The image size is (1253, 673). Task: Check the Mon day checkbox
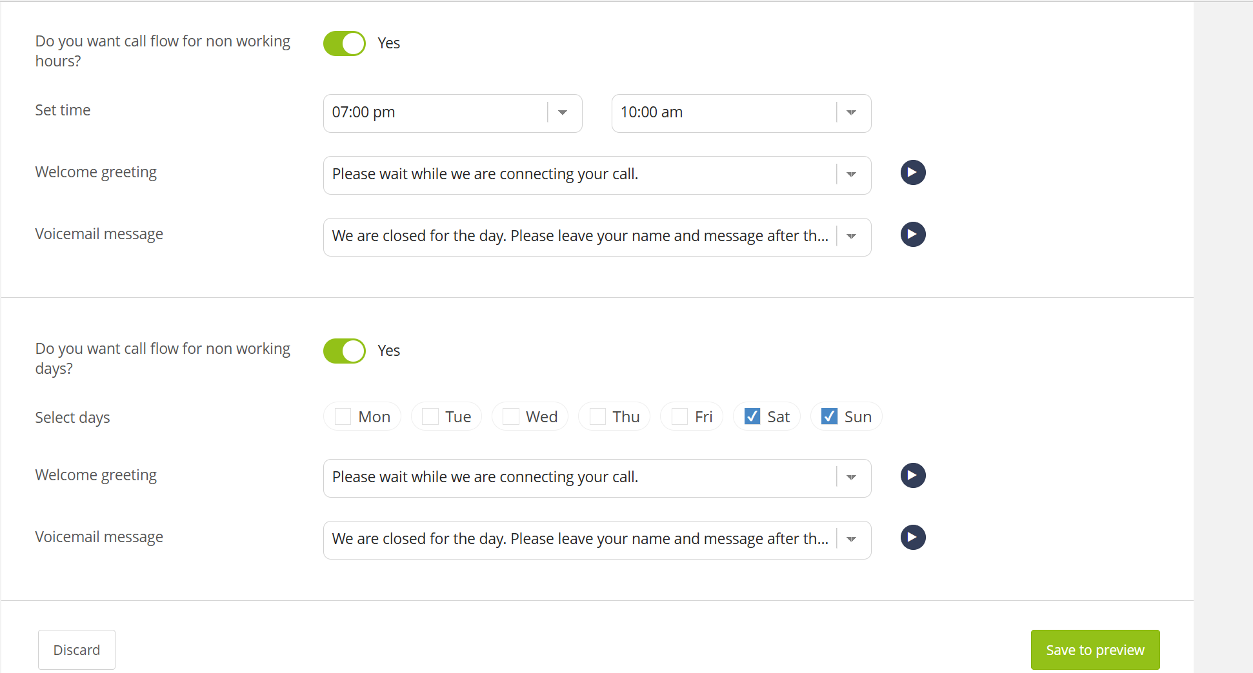pos(343,416)
